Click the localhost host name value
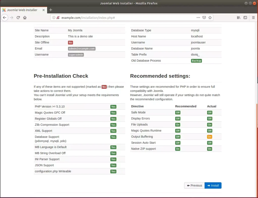258x198 pixels. pyautogui.click(x=197, y=36)
